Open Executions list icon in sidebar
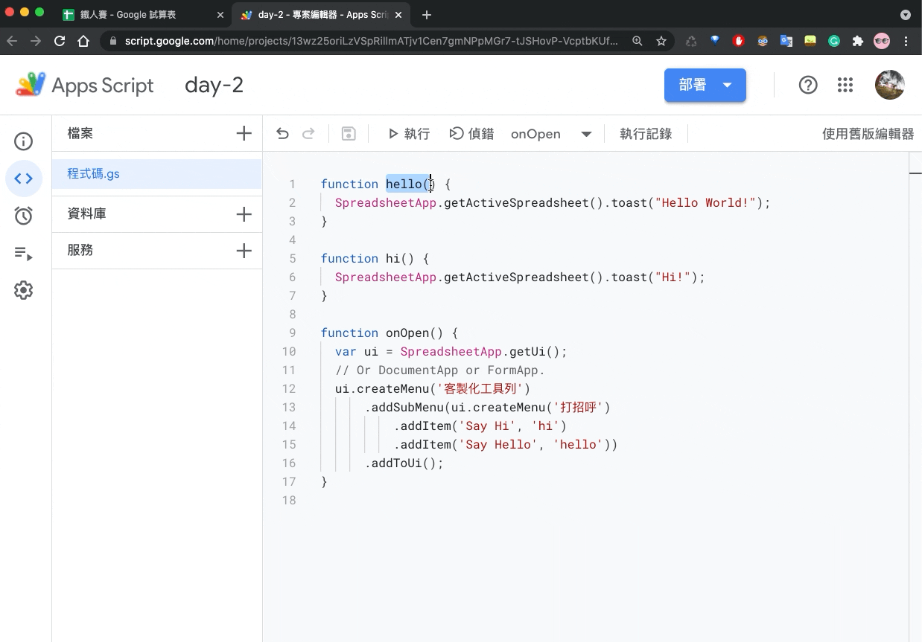Viewport: 922px width, 642px height. click(24, 254)
